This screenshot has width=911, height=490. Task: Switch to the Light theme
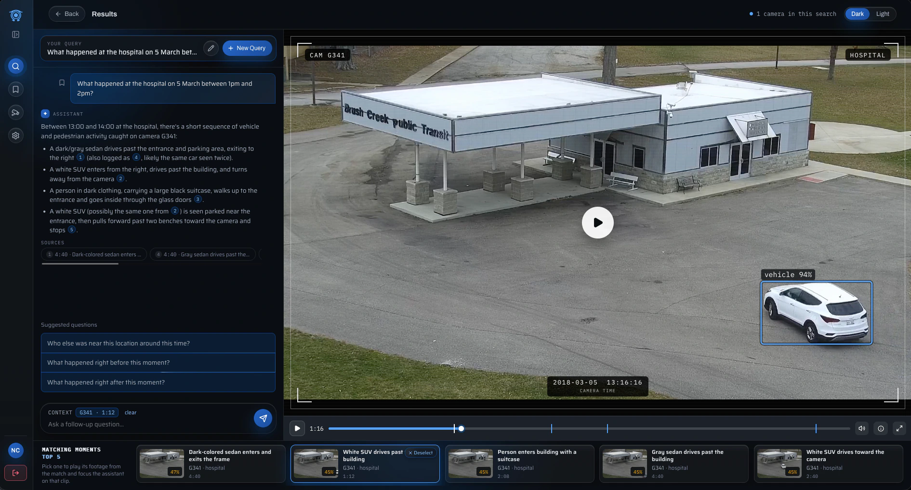click(x=883, y=14)
